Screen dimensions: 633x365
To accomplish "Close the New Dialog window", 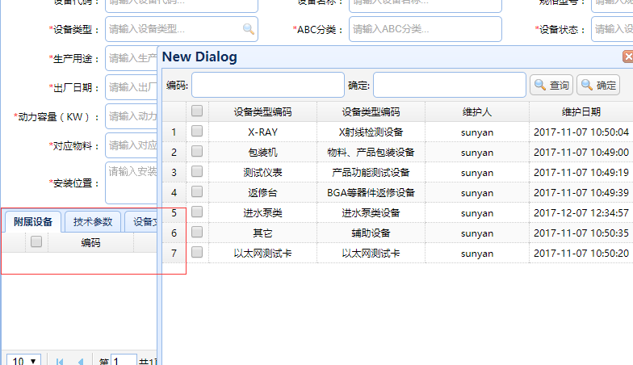I will (x=628, y=57).
